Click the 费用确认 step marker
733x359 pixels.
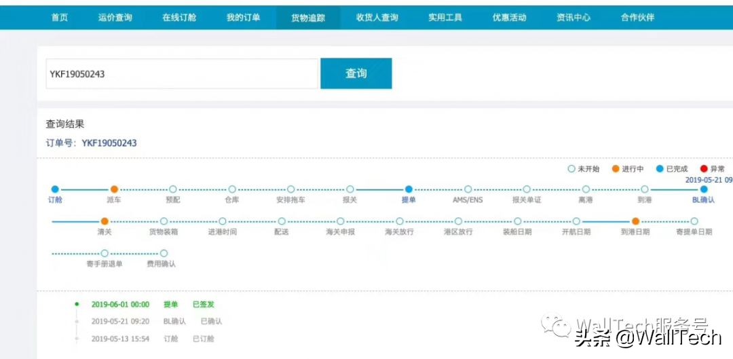pyautogui.click(x=164, y=253)
